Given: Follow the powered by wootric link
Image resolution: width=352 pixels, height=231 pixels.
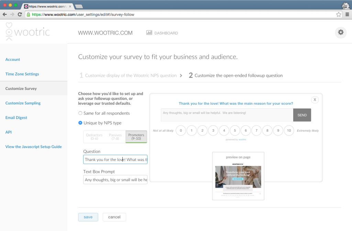Looking at the screenshot, I should pos(242,140).
